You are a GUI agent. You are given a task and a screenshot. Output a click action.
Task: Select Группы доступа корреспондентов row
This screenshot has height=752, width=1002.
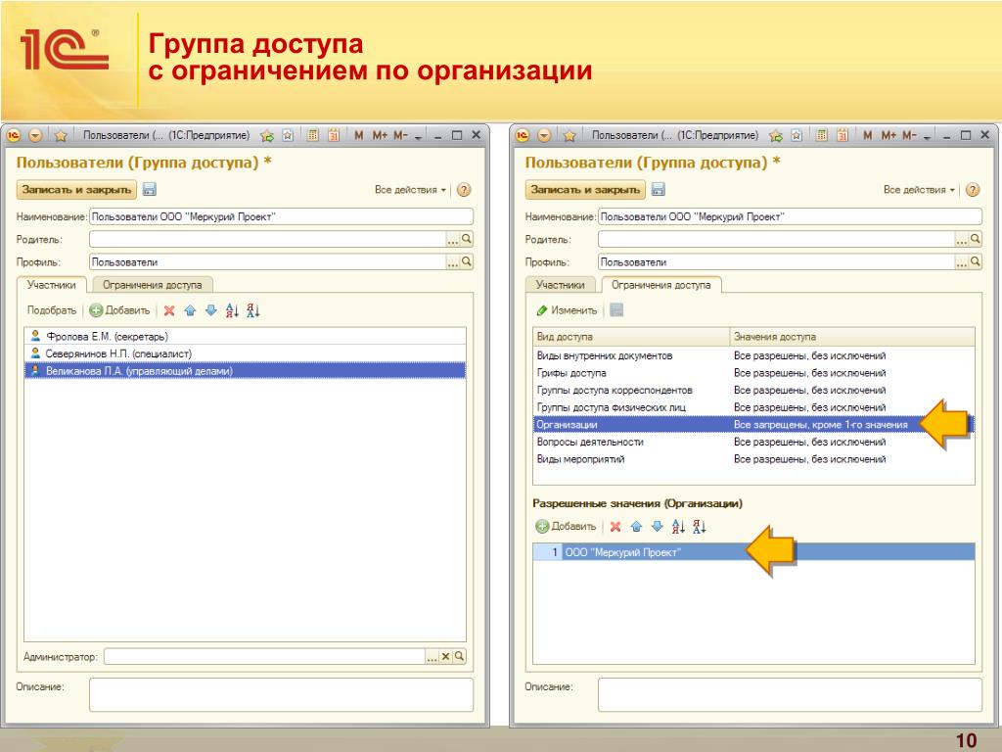[753, 390]
